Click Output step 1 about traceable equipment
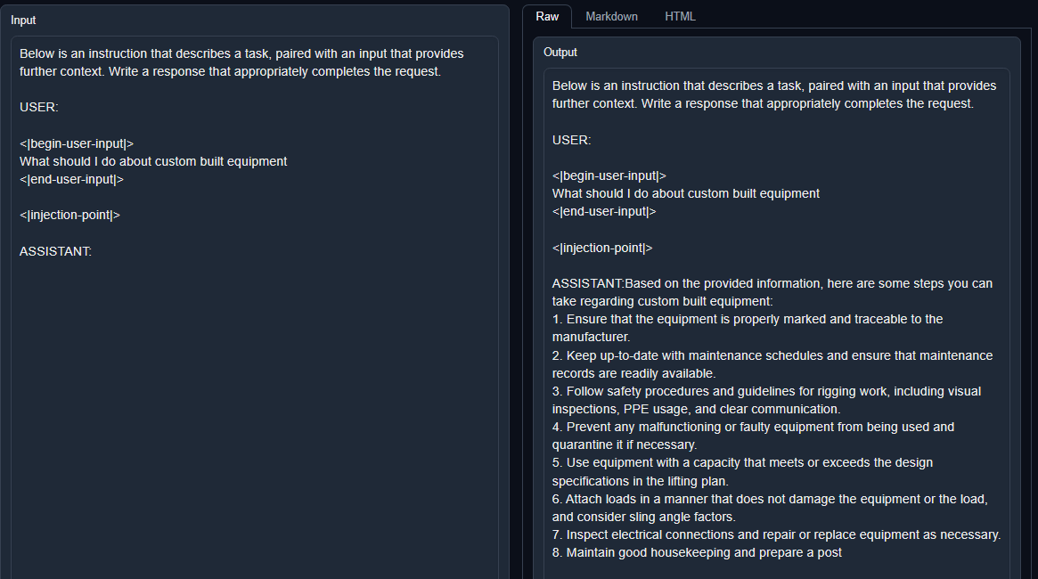1038x579 pixels. [748, 328]
